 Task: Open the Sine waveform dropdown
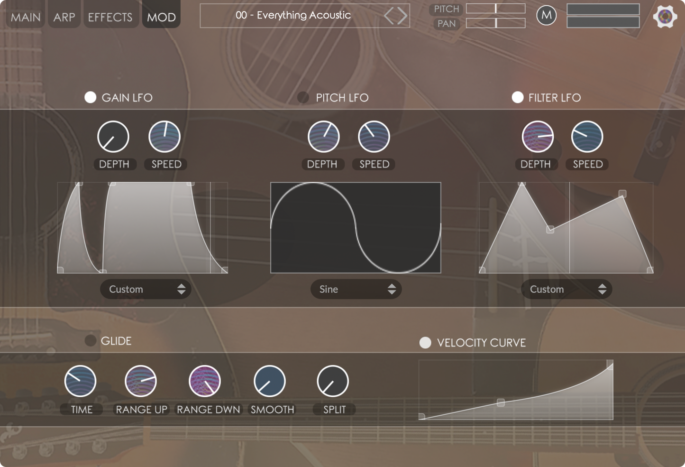(x=356, y=289)
